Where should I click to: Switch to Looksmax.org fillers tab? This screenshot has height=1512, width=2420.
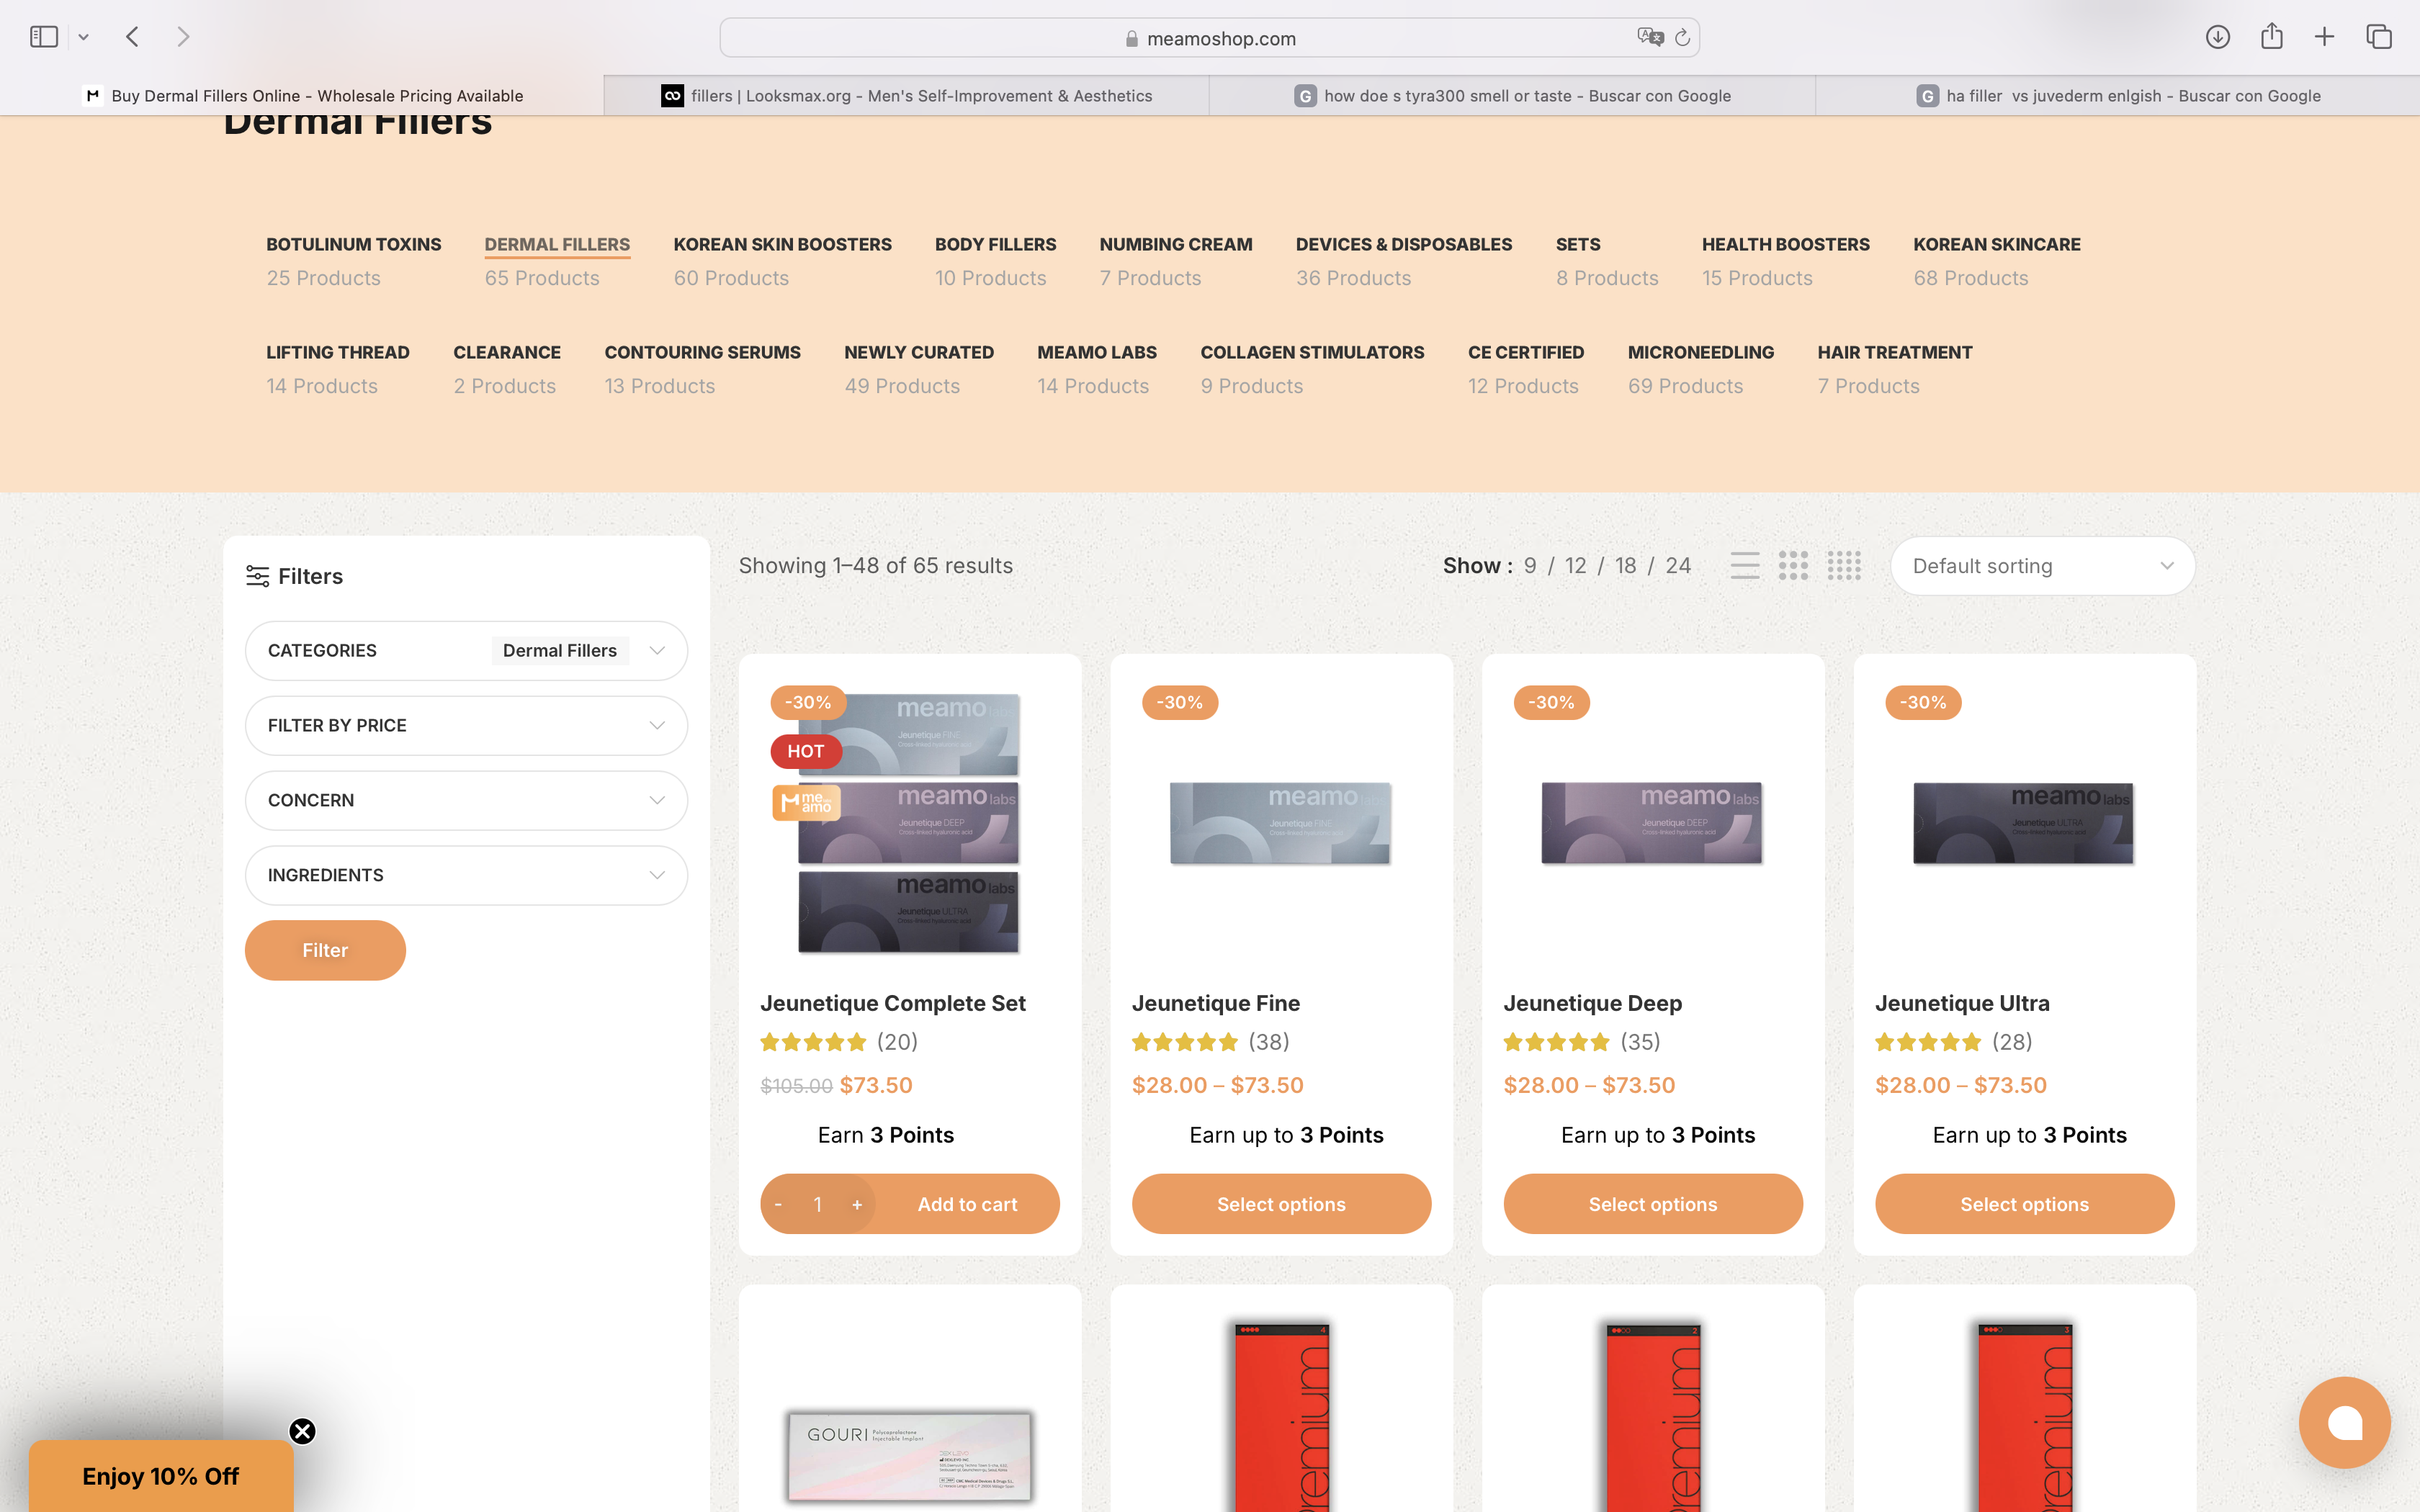pos(907,96)
